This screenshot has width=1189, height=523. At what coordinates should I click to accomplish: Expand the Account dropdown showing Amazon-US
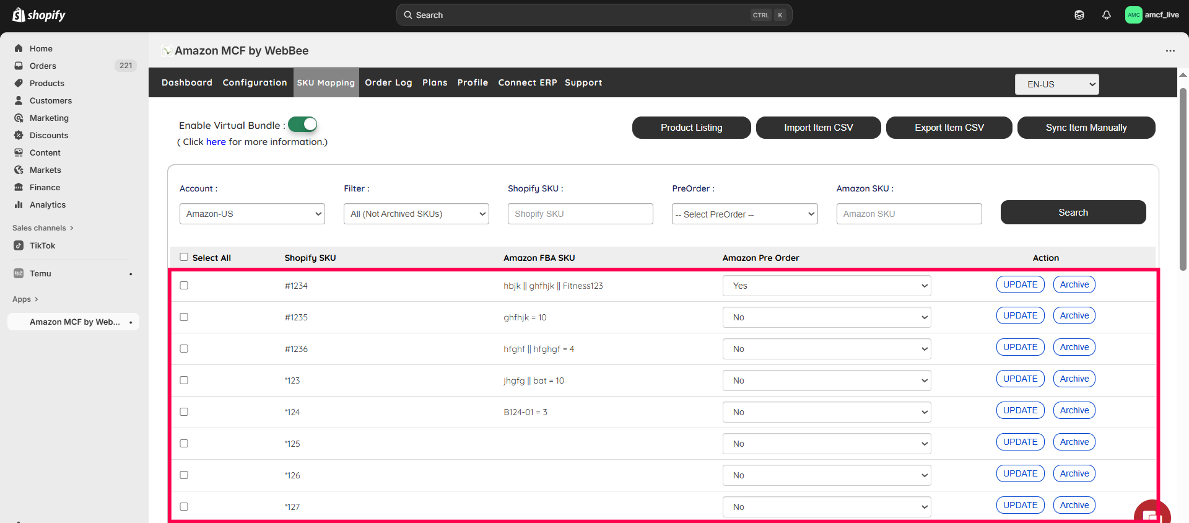tap(252, 214)
